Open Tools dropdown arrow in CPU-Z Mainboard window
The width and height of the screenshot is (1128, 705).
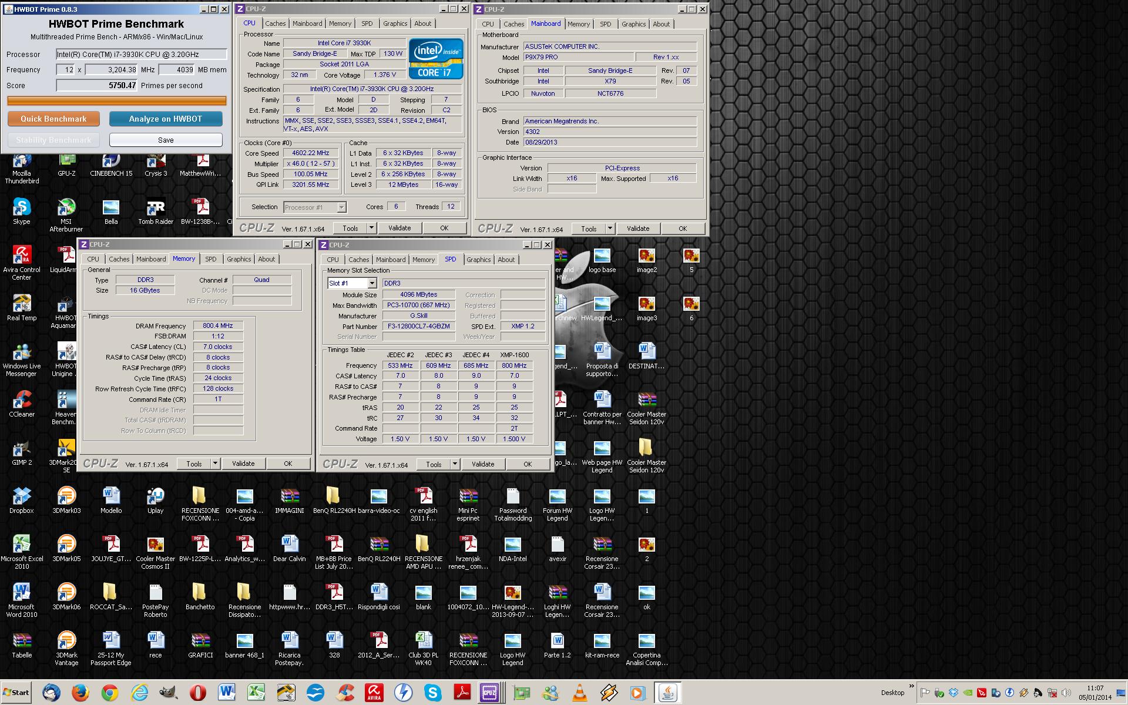610,229
